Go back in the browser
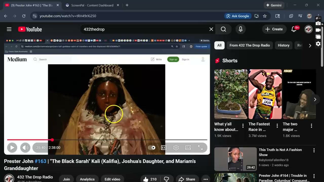The width and height of the screenshot is (324, 182). point(6,16)
